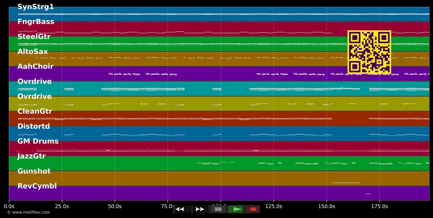Select the FngrBass track label
Viewport: 433px width, 218px height.
[36, 22]
